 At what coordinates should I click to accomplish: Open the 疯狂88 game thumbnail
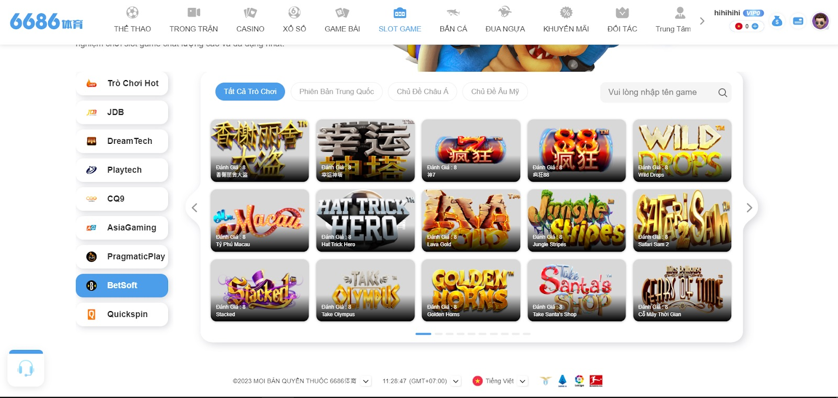pyautogui.click(x=577, y=151)
